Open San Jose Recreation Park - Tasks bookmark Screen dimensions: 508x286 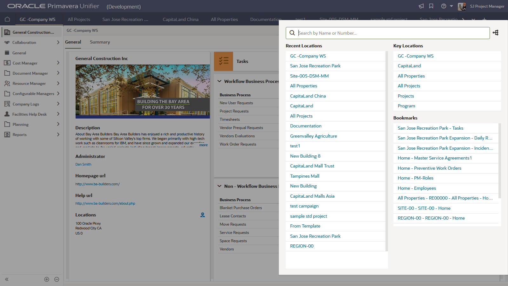446,128
